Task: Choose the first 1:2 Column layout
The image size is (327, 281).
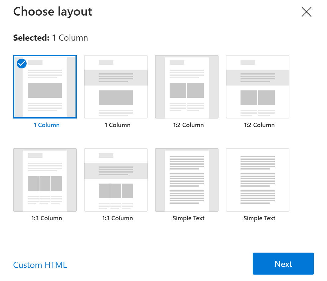Action: point(186,87)
